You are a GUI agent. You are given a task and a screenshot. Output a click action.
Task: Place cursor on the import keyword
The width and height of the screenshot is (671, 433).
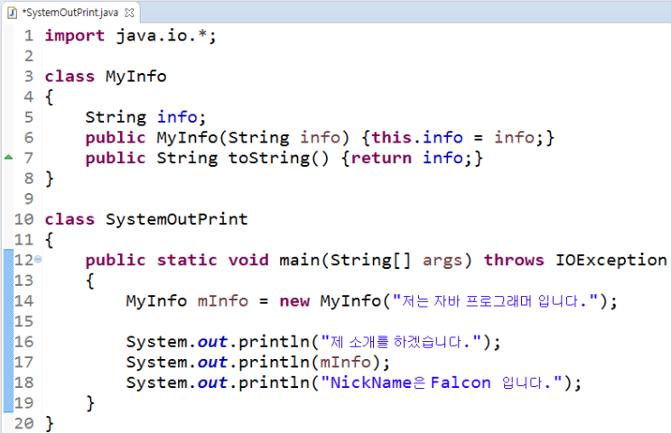pyautogui.click(x=74, y=36)
